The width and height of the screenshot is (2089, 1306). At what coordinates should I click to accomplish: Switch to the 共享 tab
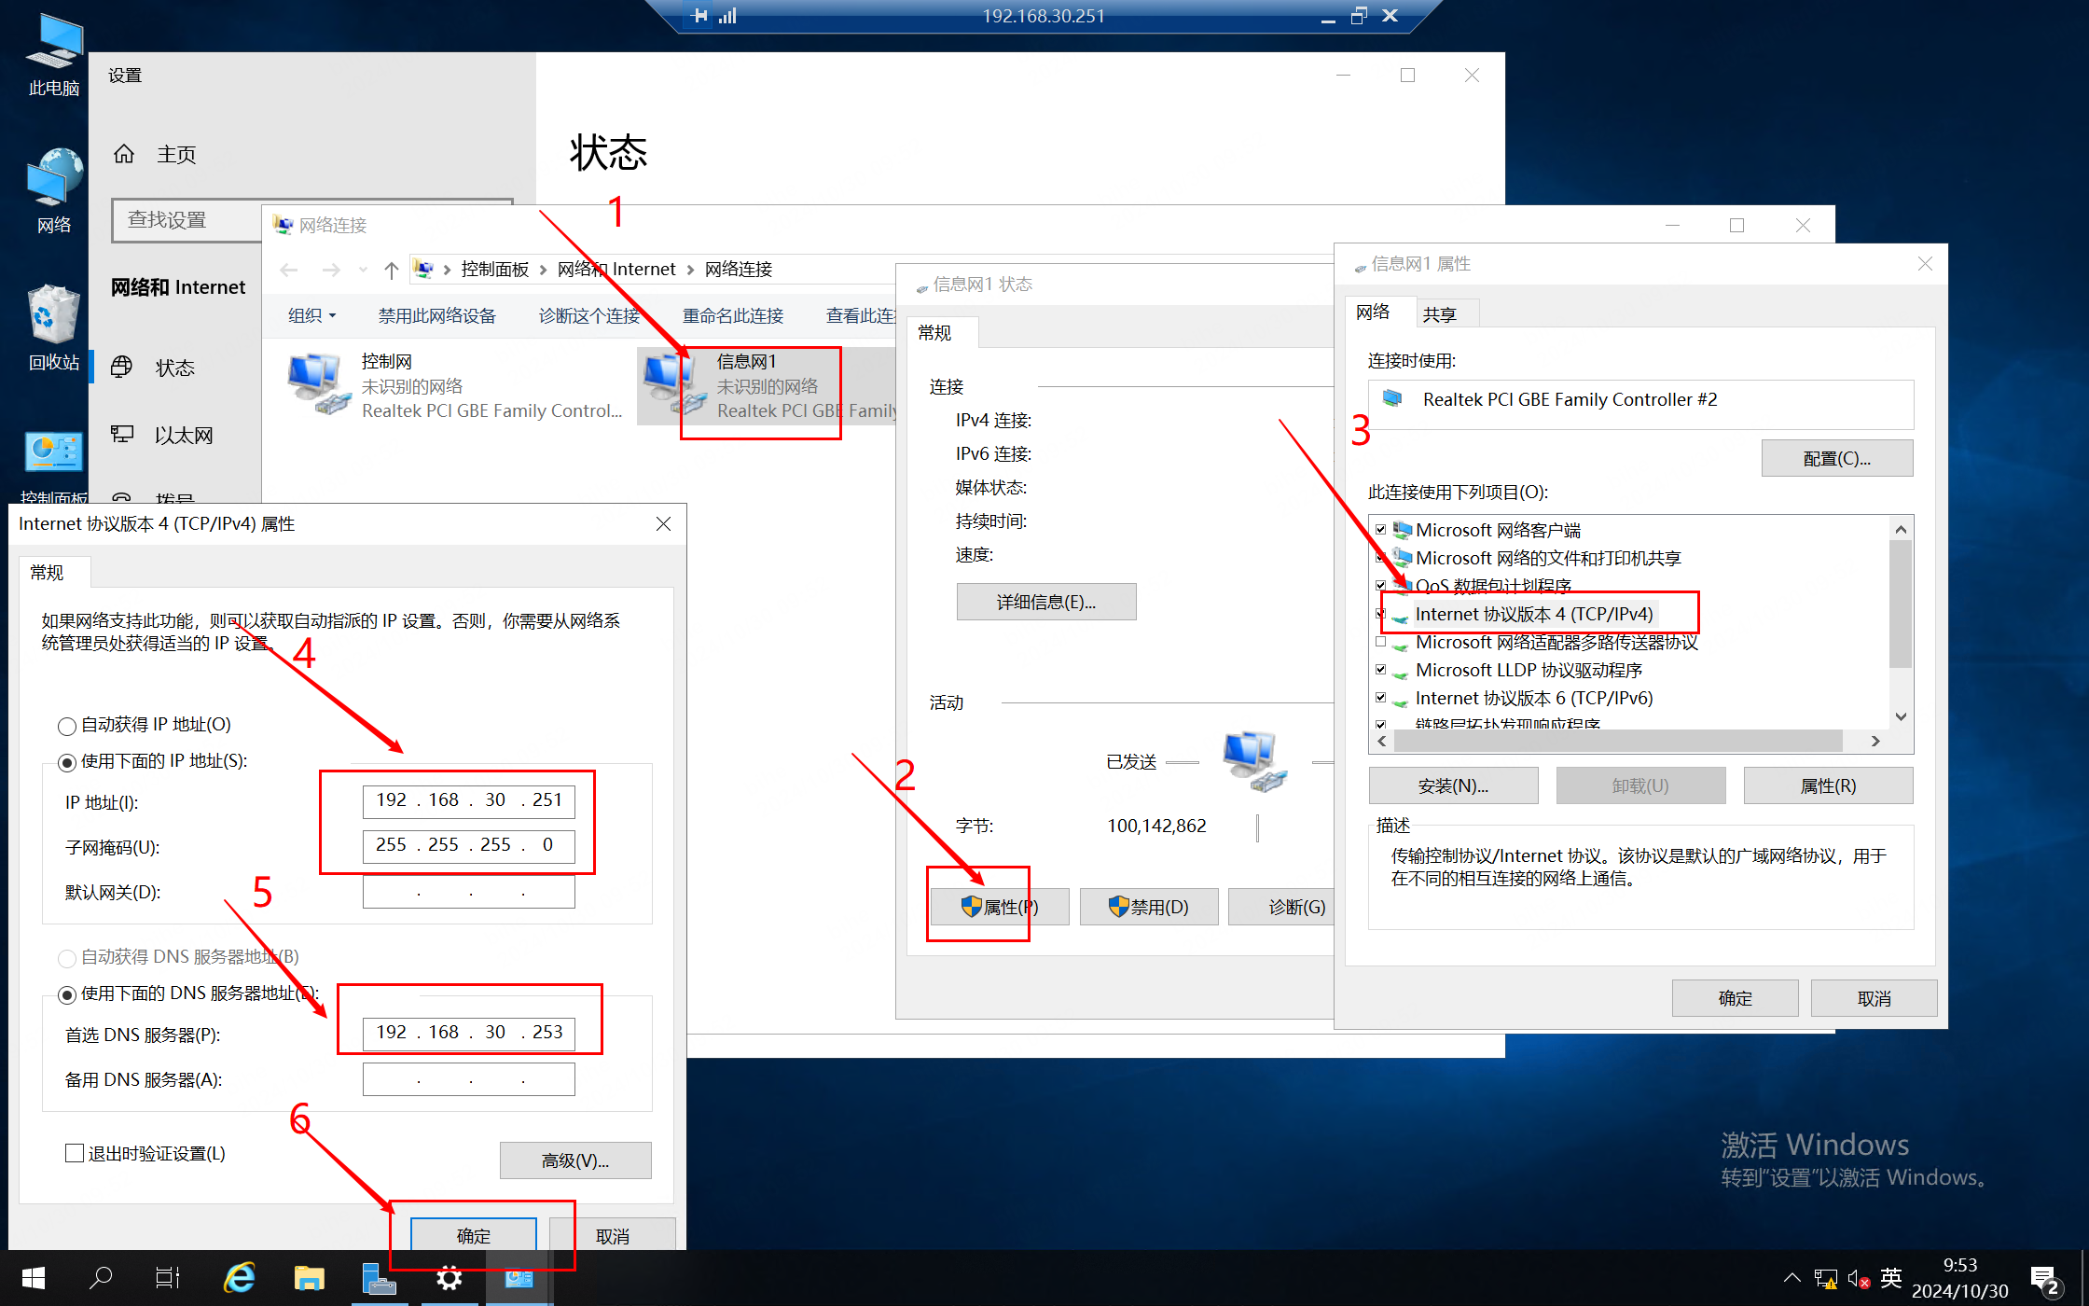point(1439,314)
